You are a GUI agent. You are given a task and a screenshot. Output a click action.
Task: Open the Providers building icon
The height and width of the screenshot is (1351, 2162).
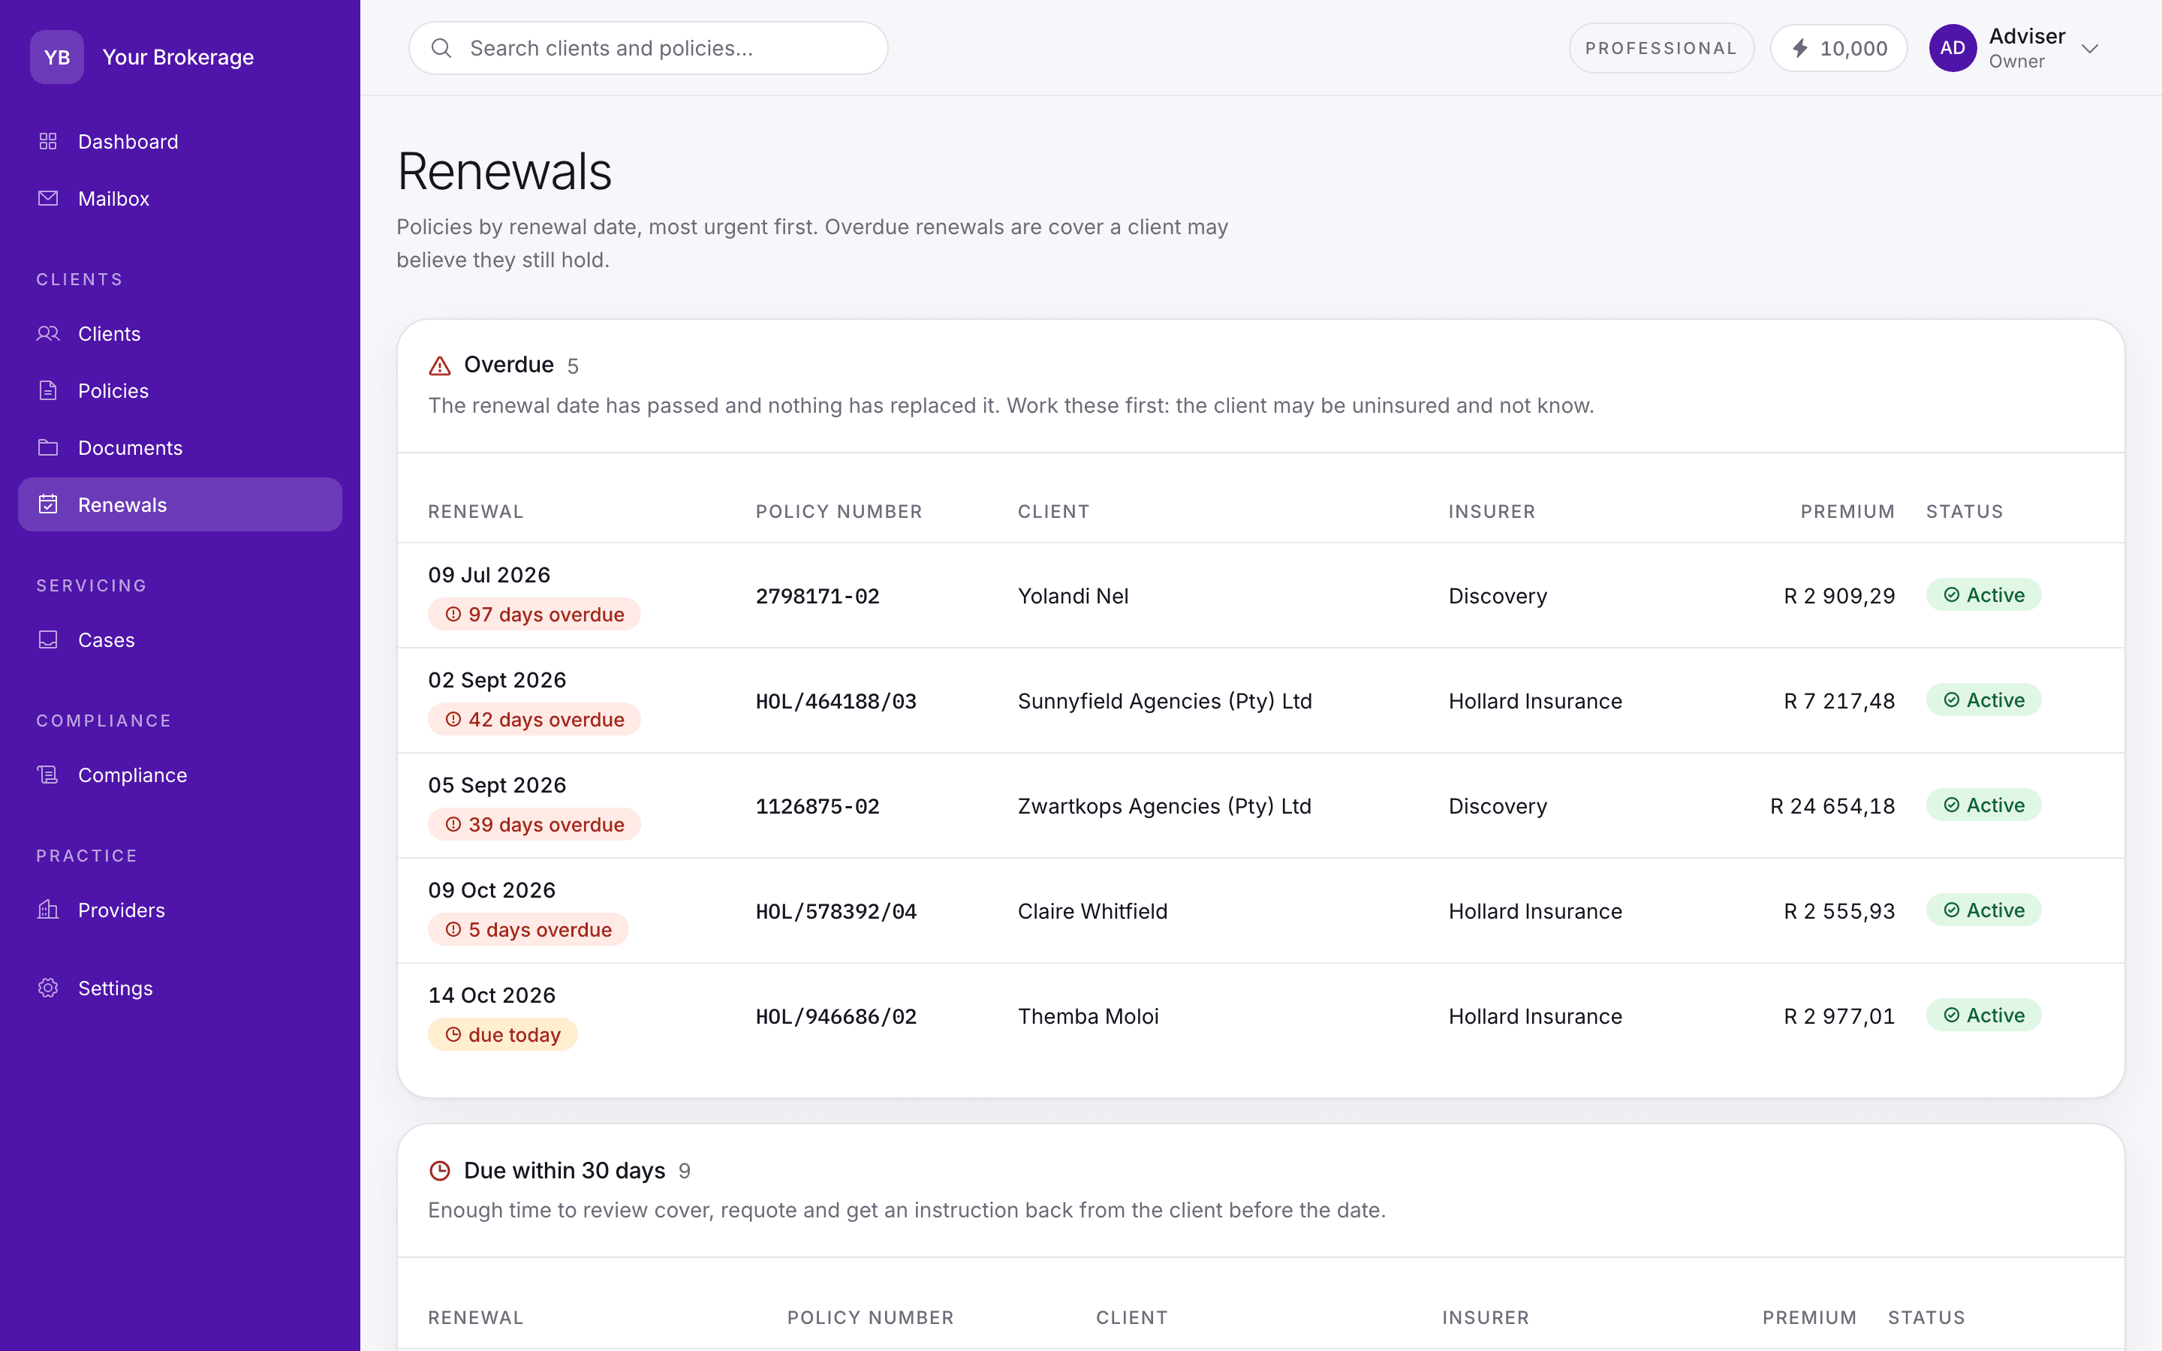[x=48, y=910]
